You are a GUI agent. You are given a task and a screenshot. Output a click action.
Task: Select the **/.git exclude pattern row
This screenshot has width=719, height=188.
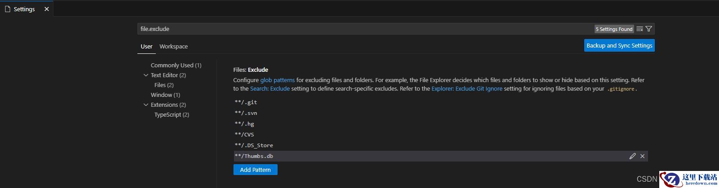(441, 102)
